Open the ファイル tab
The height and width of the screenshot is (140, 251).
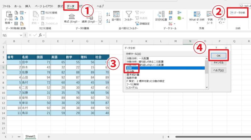6,6
